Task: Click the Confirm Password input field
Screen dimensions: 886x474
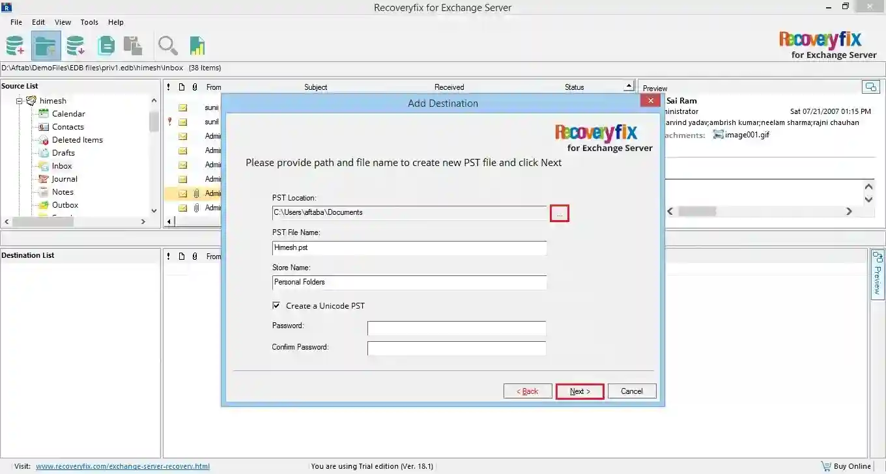Action: click(457, 348)
